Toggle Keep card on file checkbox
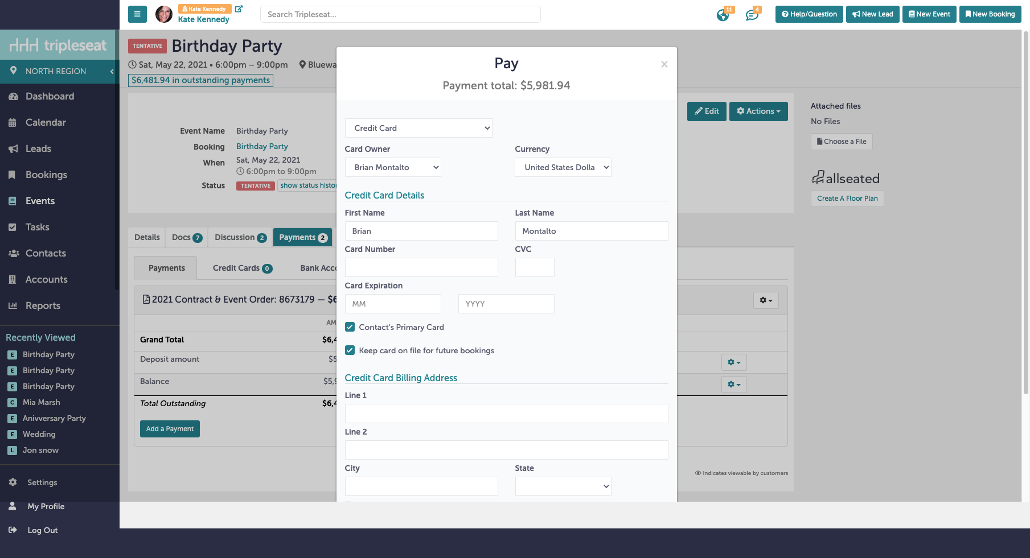The image size is (1030, 558). point(350,350)
